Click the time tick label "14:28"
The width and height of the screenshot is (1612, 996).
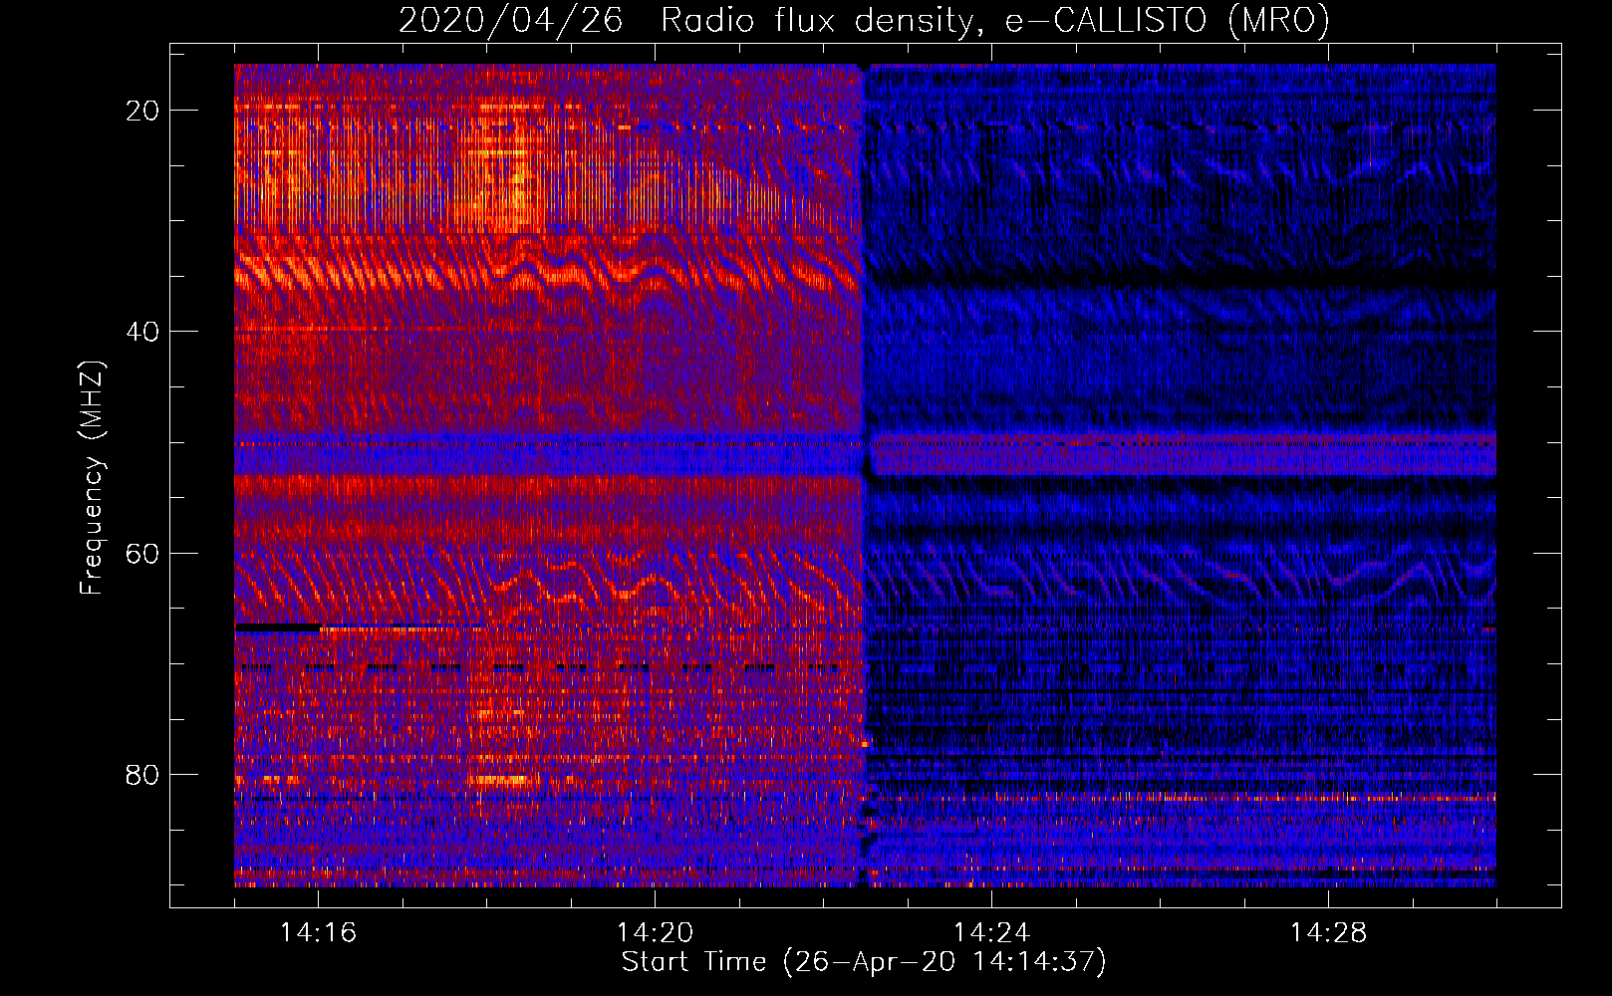pos(1328,933)
